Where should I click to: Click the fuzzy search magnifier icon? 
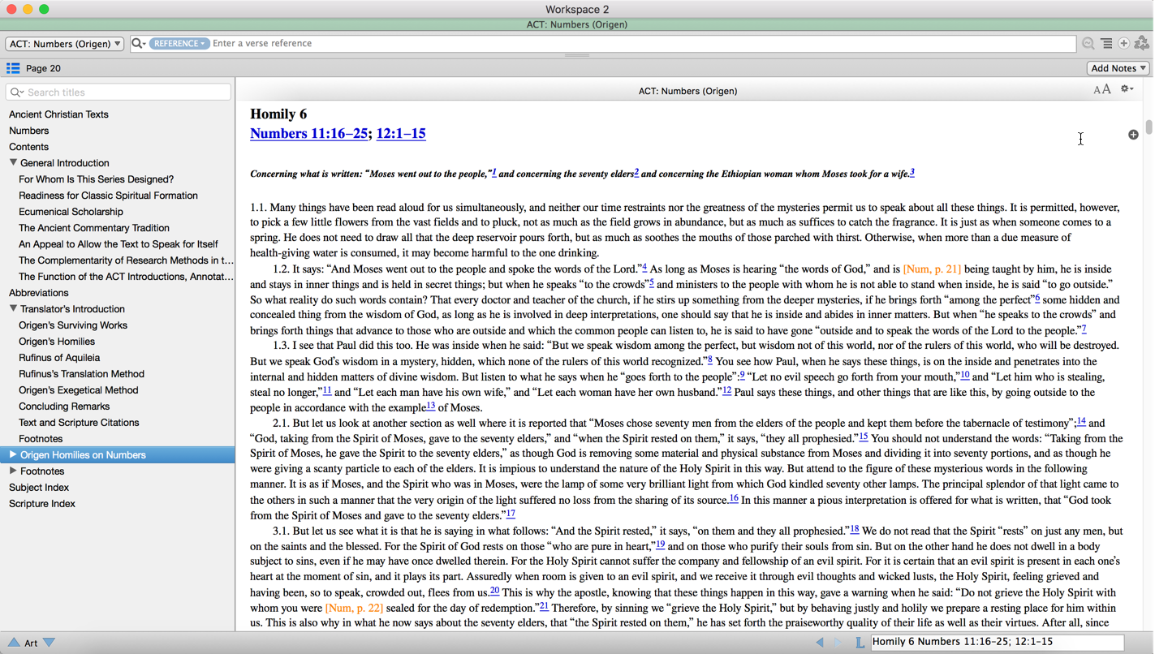tap(1088, 44)
